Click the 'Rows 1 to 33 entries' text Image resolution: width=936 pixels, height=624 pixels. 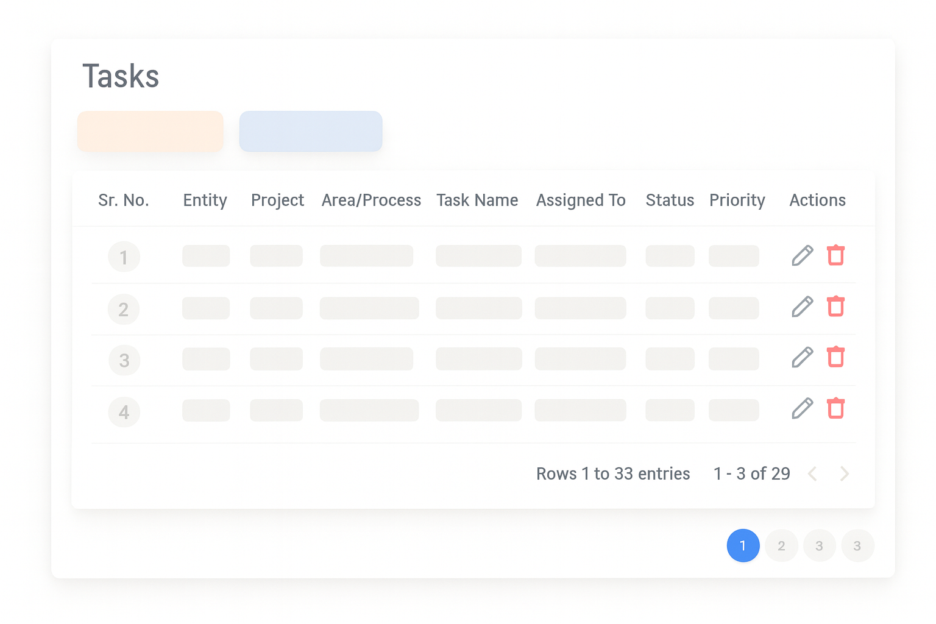pos(613,473)
